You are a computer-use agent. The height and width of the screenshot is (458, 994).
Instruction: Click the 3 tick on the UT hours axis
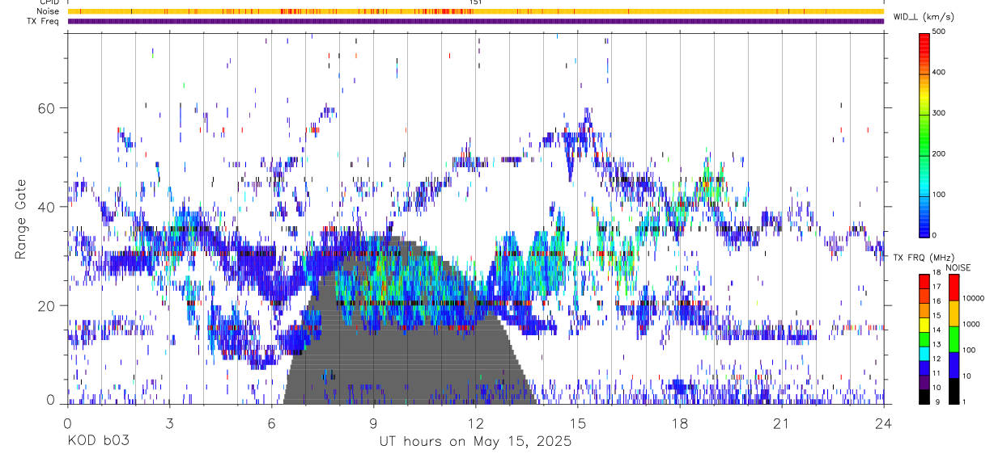pyautogui.click(x=169, y=422)
